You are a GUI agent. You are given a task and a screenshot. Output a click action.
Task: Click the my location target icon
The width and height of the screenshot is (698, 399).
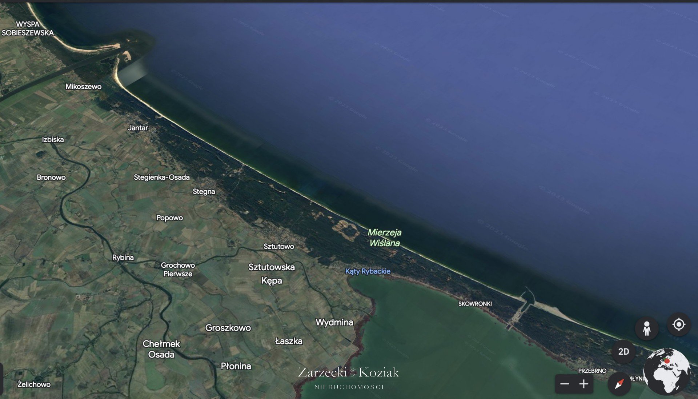(678, 324)
